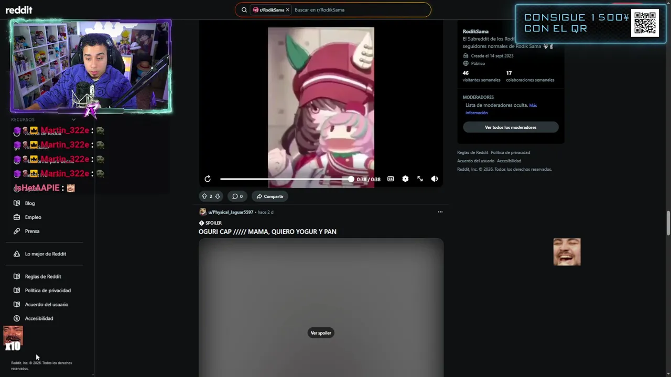Collapse the RECURSOS section
671x377 pixels.
[73, 119]
